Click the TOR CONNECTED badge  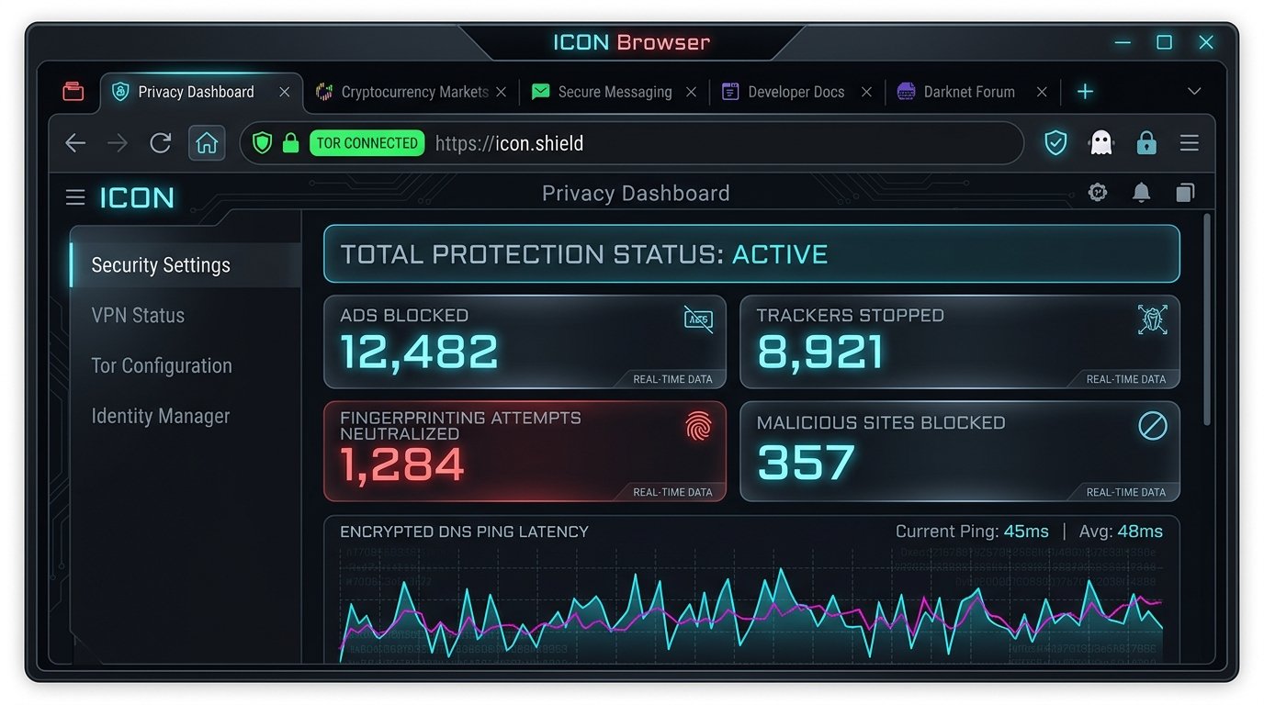click(367, 143)
